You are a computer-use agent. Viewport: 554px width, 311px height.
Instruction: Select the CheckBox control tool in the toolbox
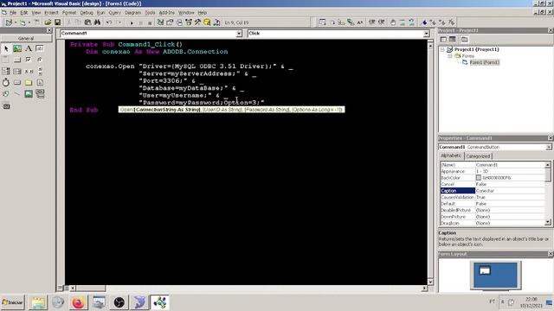[x=29, y=60]
